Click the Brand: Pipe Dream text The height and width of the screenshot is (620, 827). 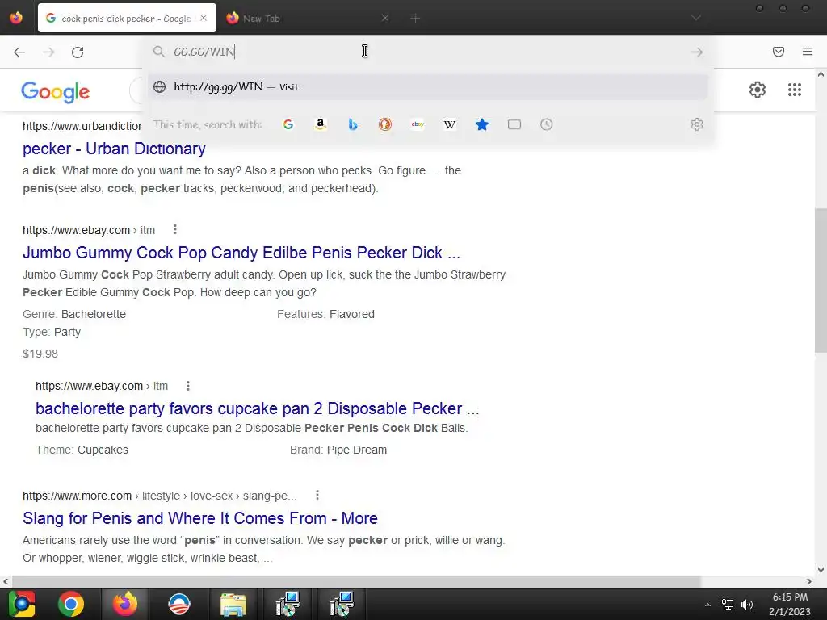338,450
